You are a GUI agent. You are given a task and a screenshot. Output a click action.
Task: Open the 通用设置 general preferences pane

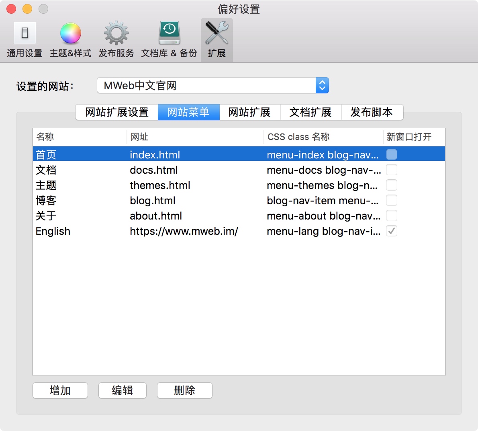pyautogui.click(x=25, y=40)
